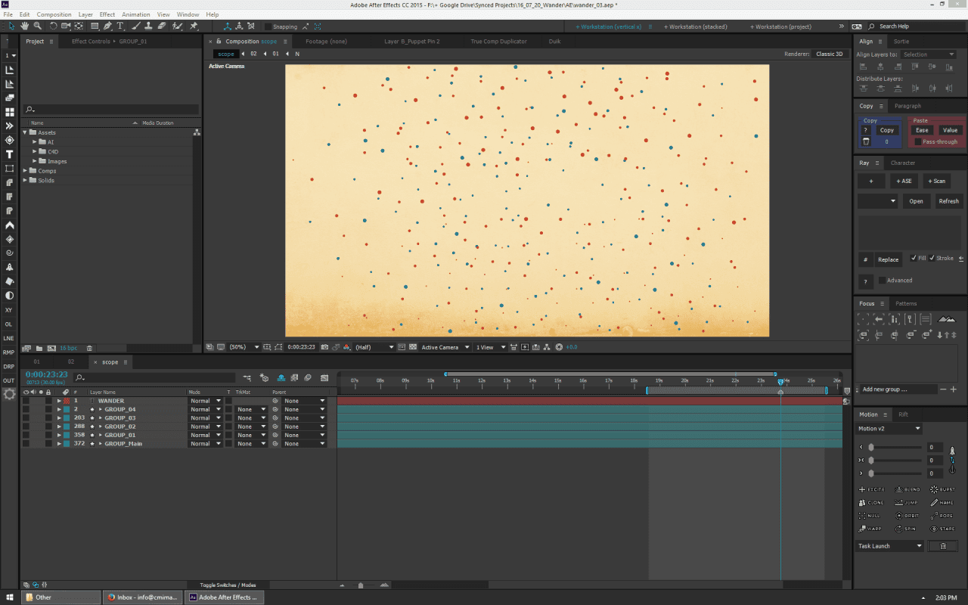Take a snapshot of the composition view
This screenshot has width=968, height=605.
[x=324, y=346]
